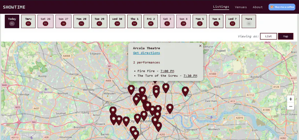Choose the Mon 5 date tab
The width and height of the screenshot is (299, 140).
200,21
